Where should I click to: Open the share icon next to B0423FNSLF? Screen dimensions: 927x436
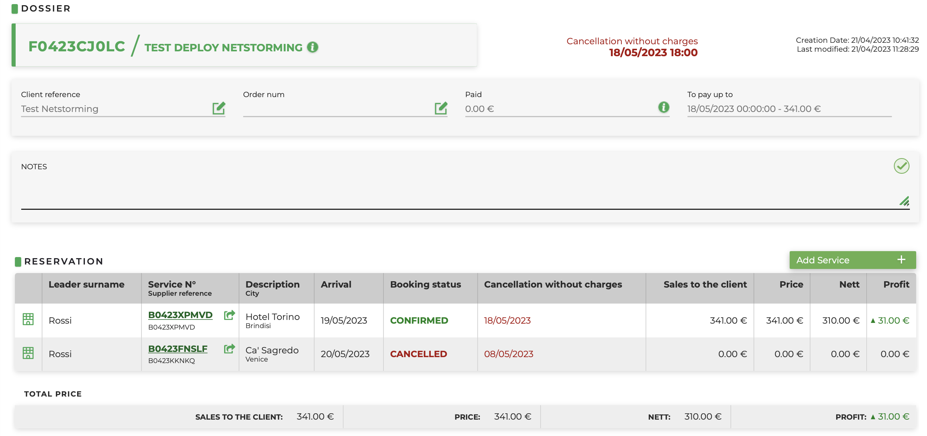click(x=229, y=349)
